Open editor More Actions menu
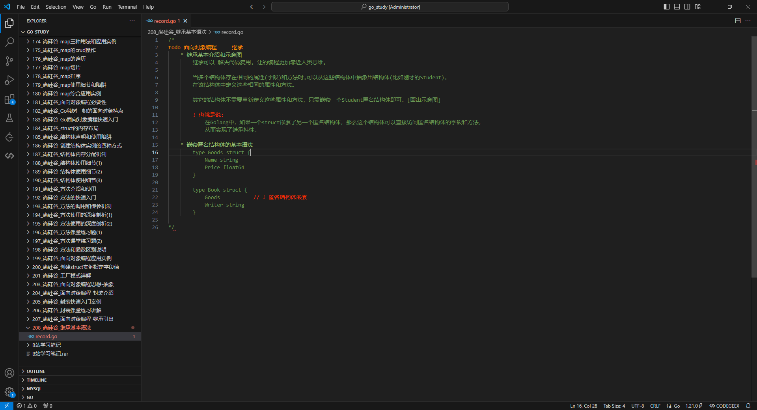 (748, 21)
